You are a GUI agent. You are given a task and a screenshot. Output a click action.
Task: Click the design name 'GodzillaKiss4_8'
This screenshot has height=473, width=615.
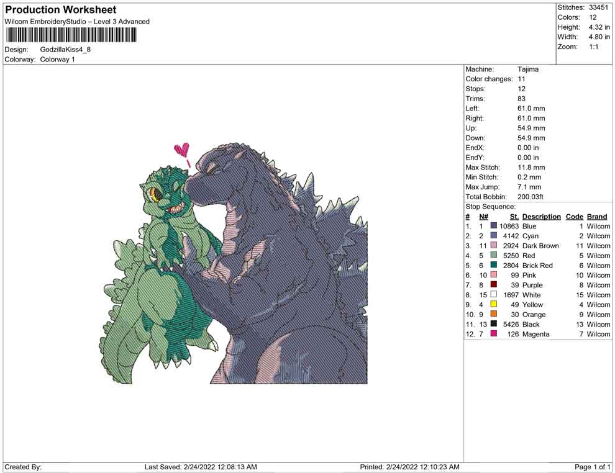65,50
